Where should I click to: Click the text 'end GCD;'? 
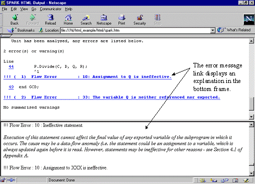[29, 87]
